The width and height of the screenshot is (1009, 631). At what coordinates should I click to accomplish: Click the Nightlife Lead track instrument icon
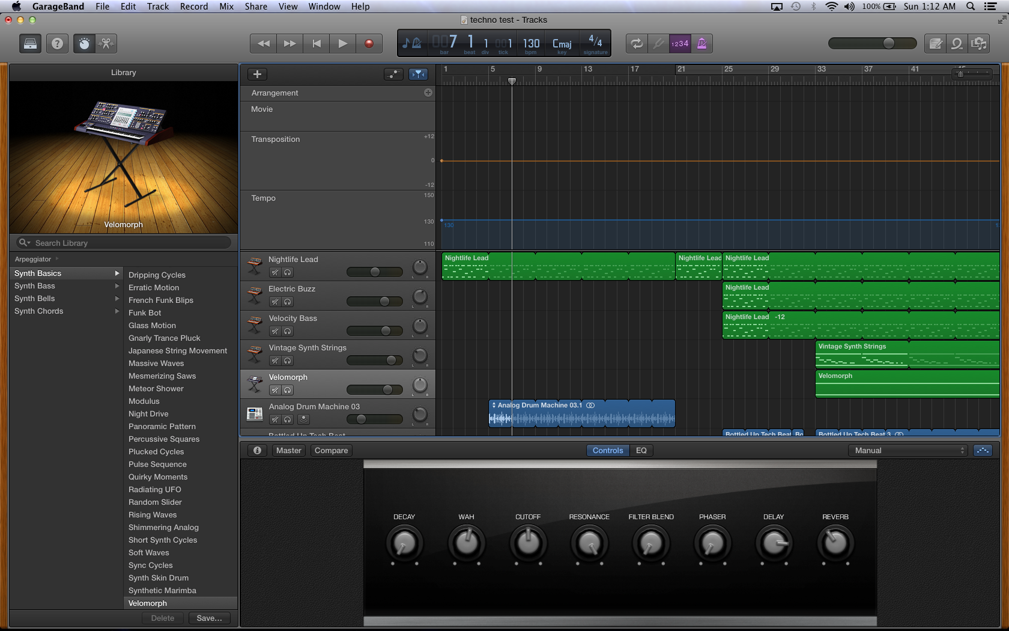pyautogui.click(x=255, y=266)
